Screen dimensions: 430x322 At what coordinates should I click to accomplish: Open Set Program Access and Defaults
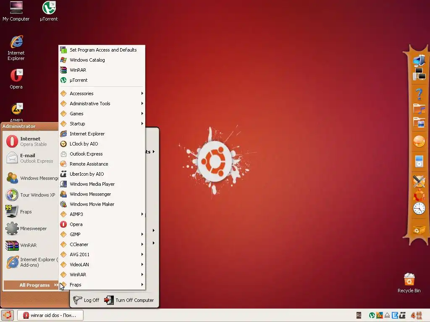(x=102, y=50)
